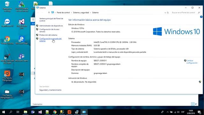Open notification Action Center
Screen dimensions: 204x115
tap(199, 112)
